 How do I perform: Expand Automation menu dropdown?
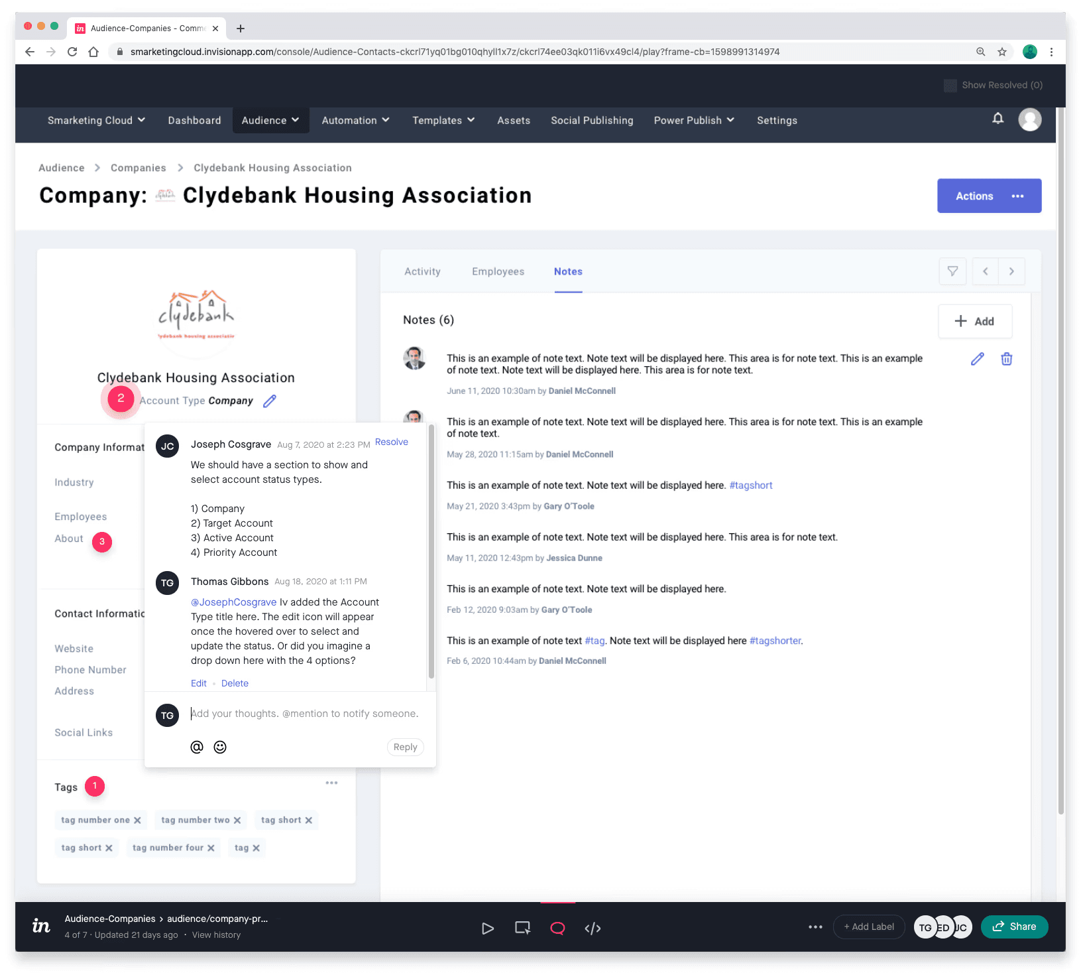point(355,121)
